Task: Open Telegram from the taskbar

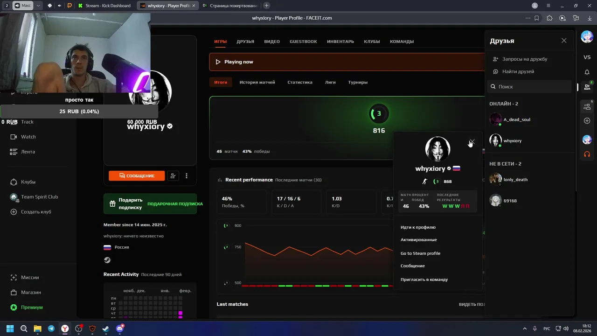Action: pyautogui.click(x=51, y=329)
